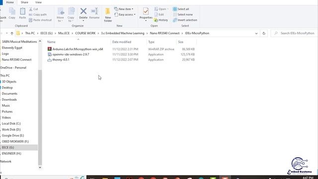Viewport: 318px width, 179px height.
Task: Click navigation pane scrollbar down arrow
Action: point(40,168)
